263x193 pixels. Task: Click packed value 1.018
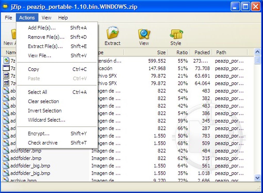tap(204, 173)
